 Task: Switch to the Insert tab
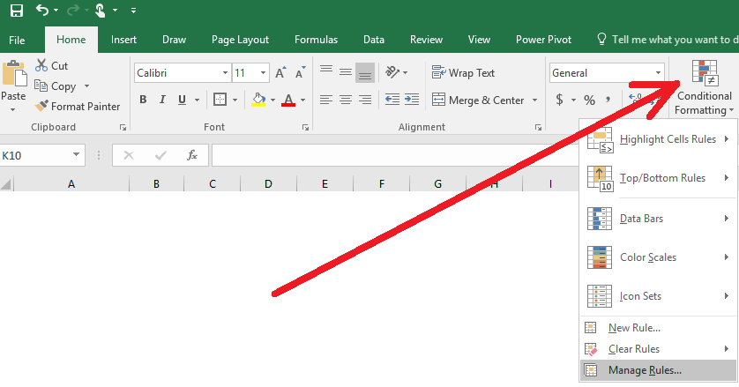(x=124, y=40)
